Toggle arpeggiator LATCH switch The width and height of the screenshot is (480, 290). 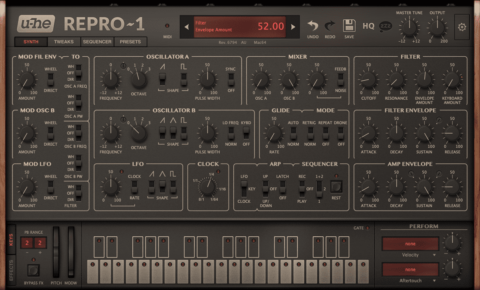(283, 186)
